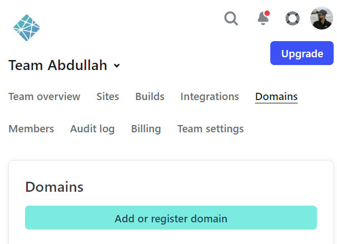This screenshot has height=244, width=337.
Task: Click the blue Upgrade button
Action: (x=302, y=53)
